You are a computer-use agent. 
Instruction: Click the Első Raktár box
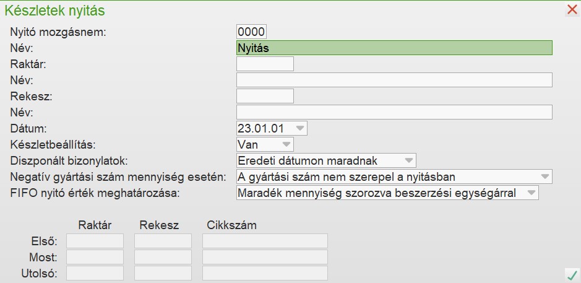pos(95,241)
